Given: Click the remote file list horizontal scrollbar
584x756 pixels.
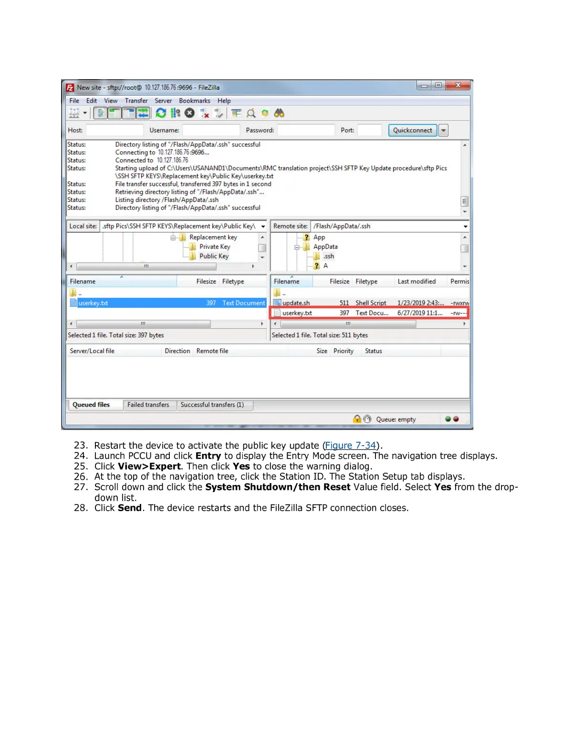Looking at the screenshot, I should pyautogui.click(x=348, y=324).
